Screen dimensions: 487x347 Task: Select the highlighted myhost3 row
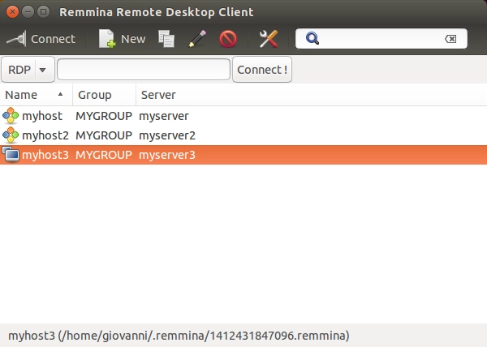243,154
